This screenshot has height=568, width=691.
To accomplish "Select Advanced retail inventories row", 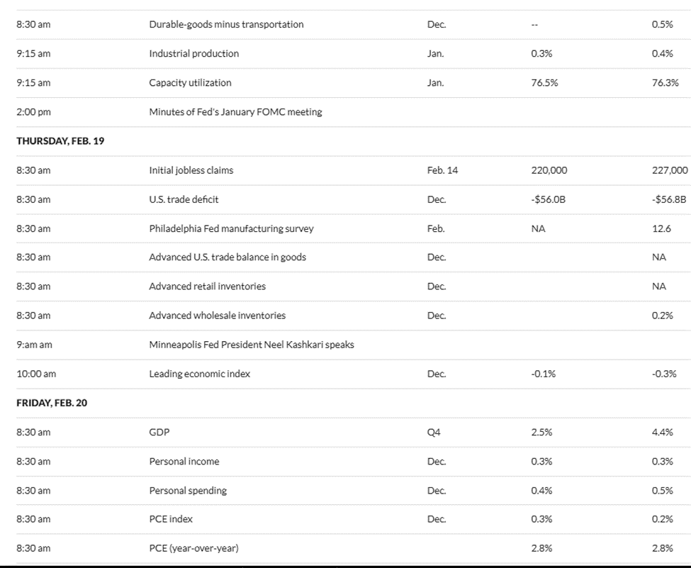I will pyautogui.click(x=207, y=286).
